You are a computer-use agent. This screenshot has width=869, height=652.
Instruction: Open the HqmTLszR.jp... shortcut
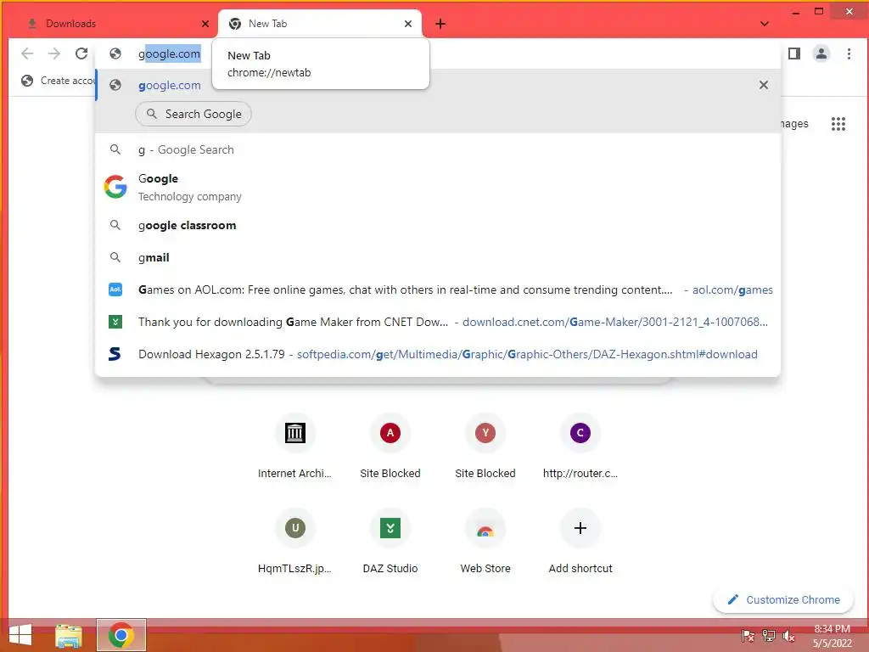(294, 542)
